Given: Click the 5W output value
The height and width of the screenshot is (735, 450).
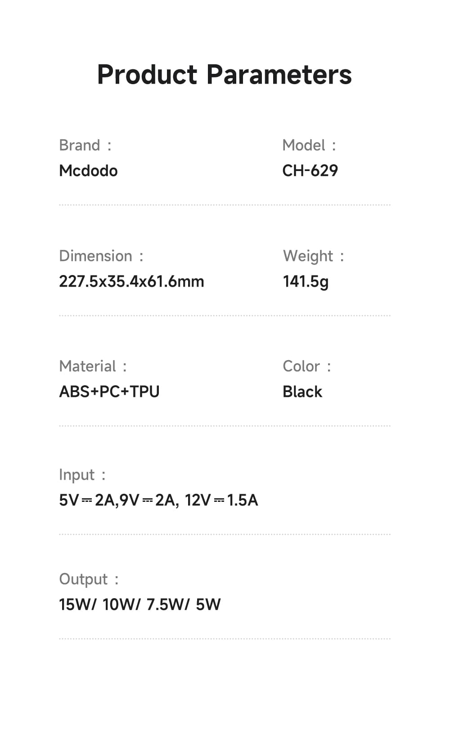Looking at the screenshot, I should 208,604.
